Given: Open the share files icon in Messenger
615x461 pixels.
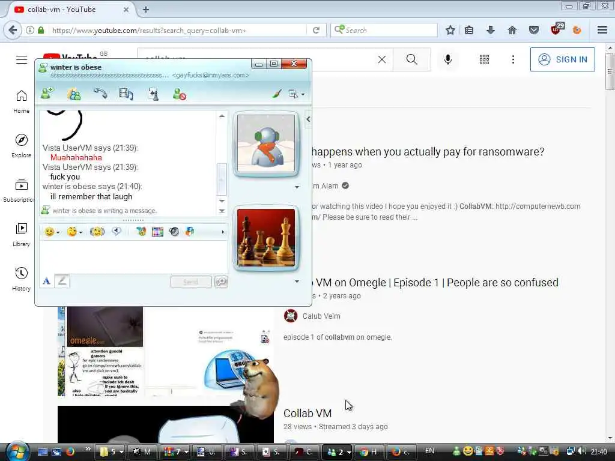Looking at the screenshot, I should (74, 94).
